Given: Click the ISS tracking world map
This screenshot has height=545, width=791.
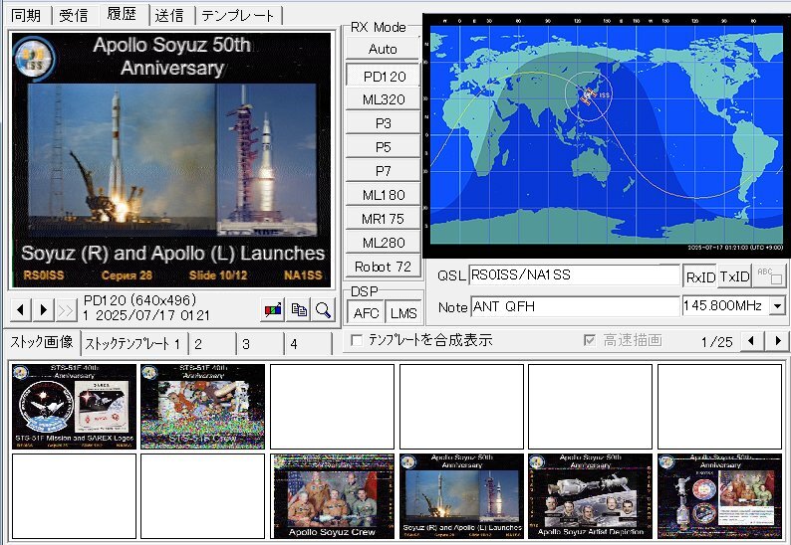Looking at the screenshot, I should [x=606, y=135].
